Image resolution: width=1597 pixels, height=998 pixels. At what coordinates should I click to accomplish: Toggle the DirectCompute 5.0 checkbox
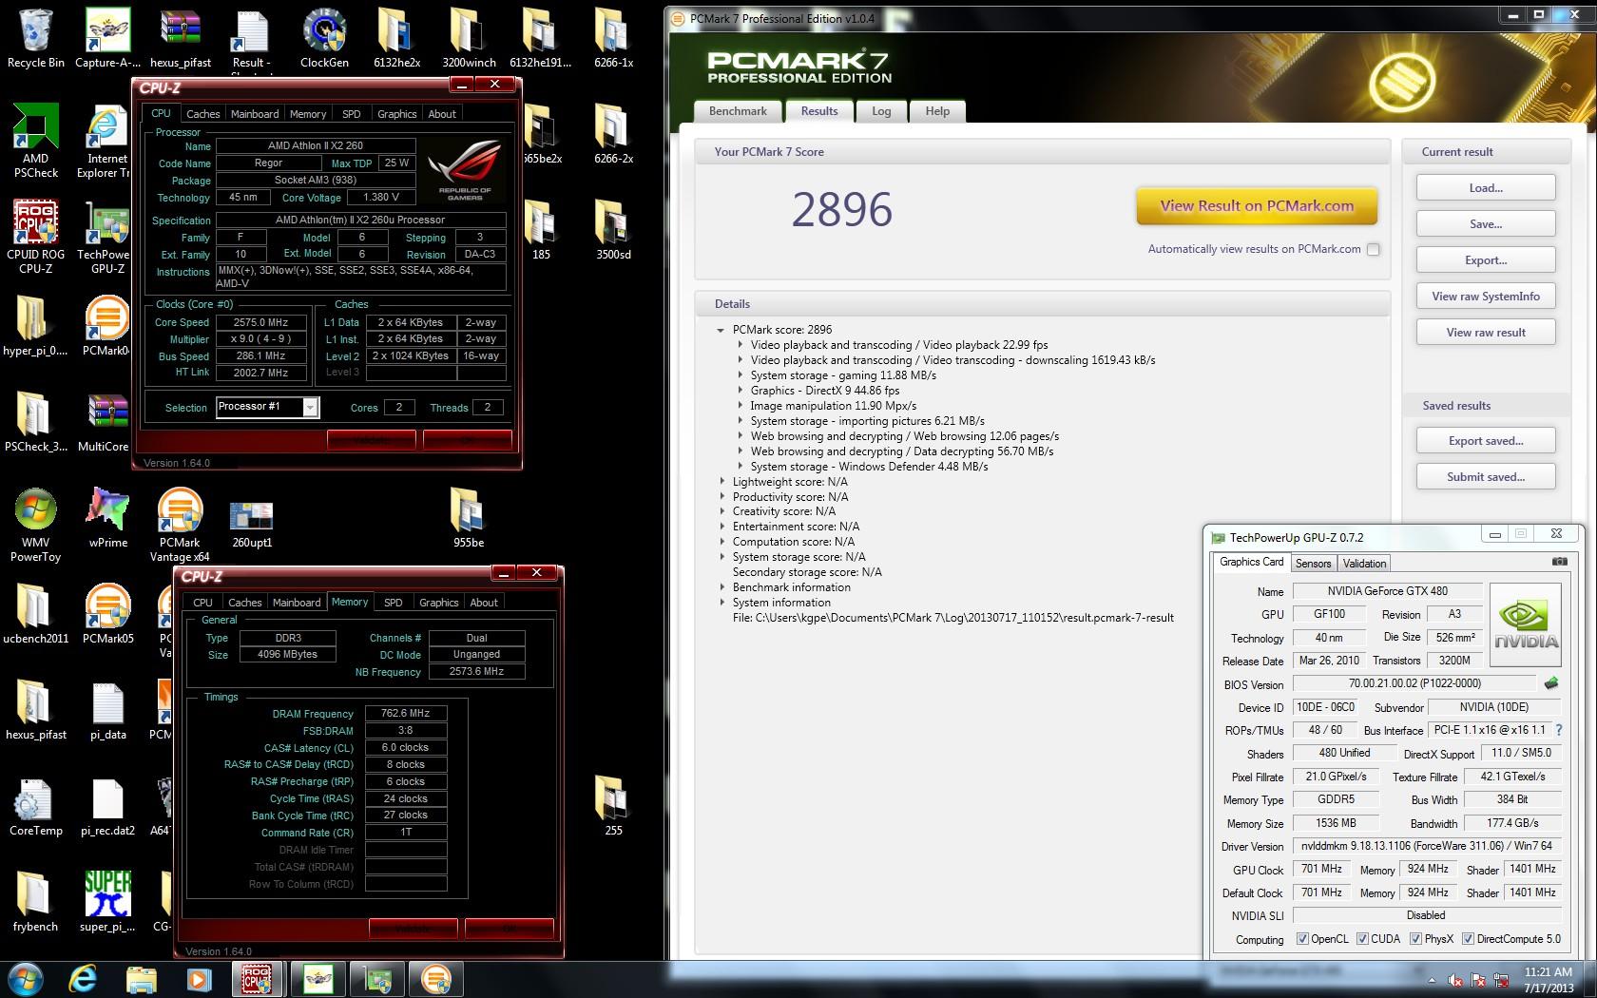(x=1469, y=938)
